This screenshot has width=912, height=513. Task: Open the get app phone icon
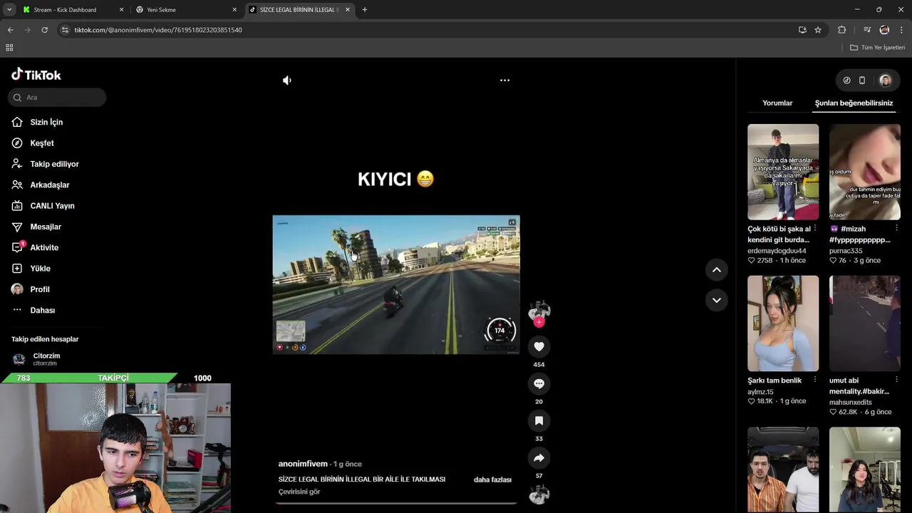[862, 81]
